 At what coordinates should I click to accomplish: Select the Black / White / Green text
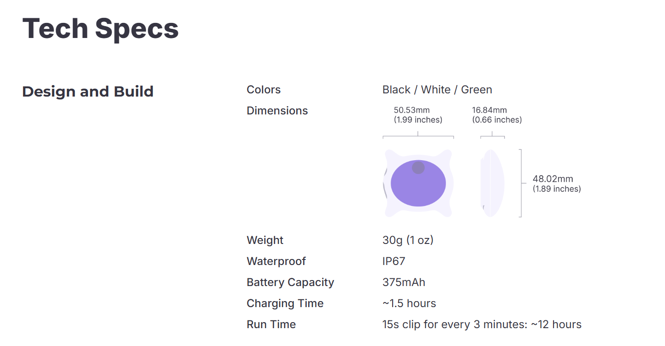pyautogui.click(x=437, y=90)
